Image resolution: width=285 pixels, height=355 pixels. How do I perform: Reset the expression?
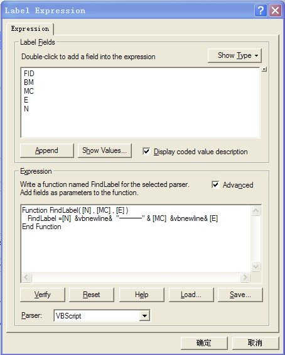(92, 295)
